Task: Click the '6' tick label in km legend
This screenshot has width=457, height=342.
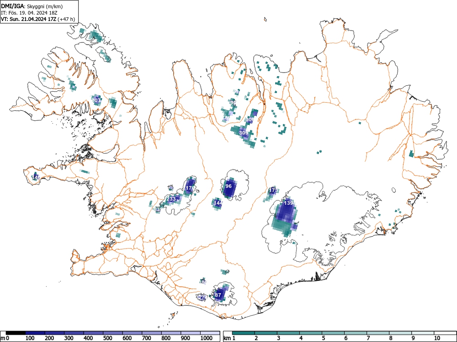Action: 345,338
